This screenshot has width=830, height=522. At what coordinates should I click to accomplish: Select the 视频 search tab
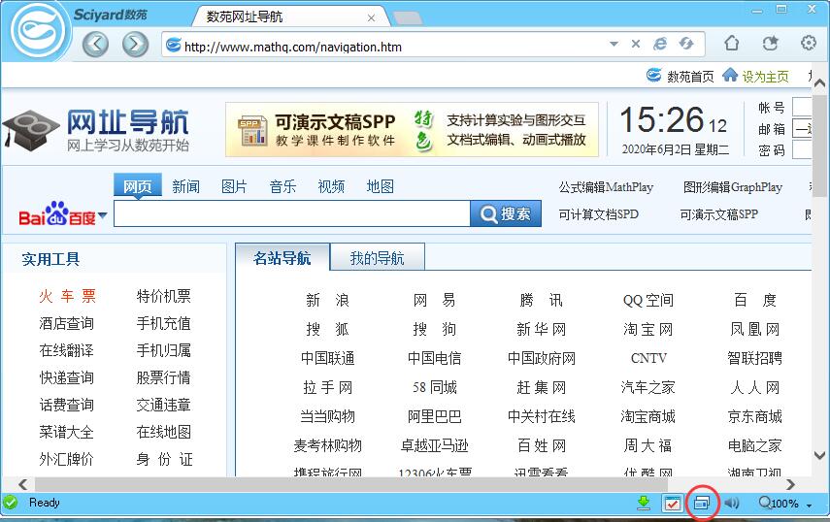(x=331, y=186)
